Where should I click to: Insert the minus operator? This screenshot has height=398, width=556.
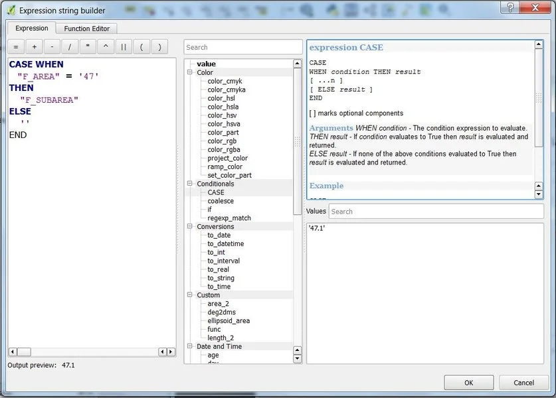(x=52, y=47)
